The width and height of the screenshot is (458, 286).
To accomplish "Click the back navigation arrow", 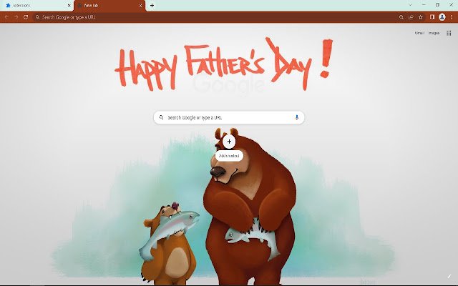I will pyautogui.click(x=6, y=17).
